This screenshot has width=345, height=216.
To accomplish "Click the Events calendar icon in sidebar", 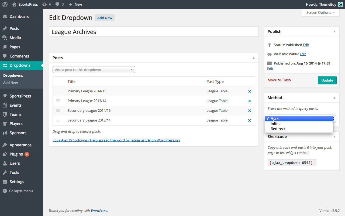I will pyautogui.click(x=5, y=105).
